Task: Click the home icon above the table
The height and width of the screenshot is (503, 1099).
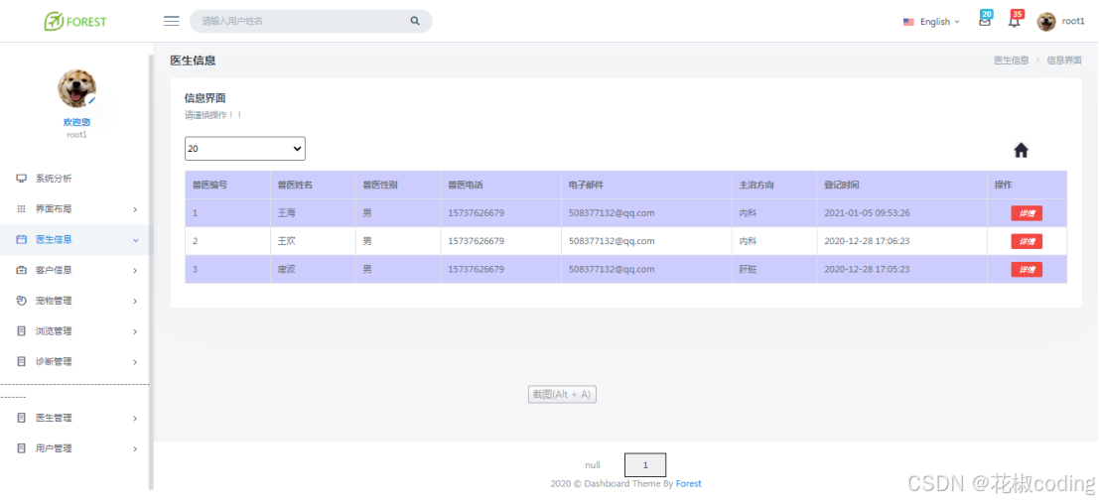Action: click(1022, 150)
